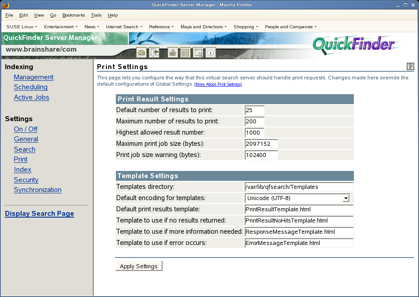Open the Default encoding for templates dropdown

(x=297, y=198)
